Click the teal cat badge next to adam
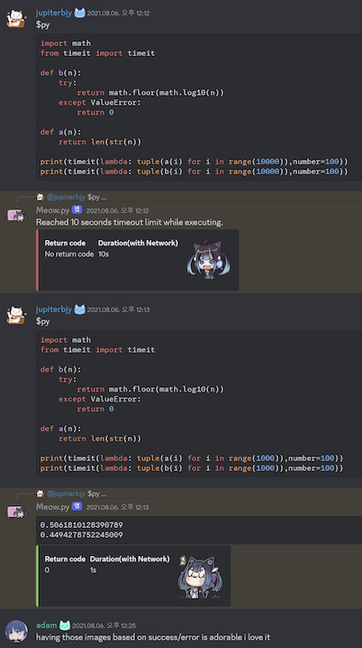The height and width of the screenshot is (648, 362). (x=65, y=625)
